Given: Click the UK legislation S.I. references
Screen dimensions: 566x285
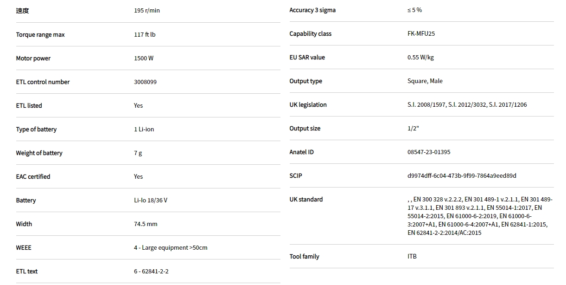Looking at the screenshot, I should click(467, 105).
